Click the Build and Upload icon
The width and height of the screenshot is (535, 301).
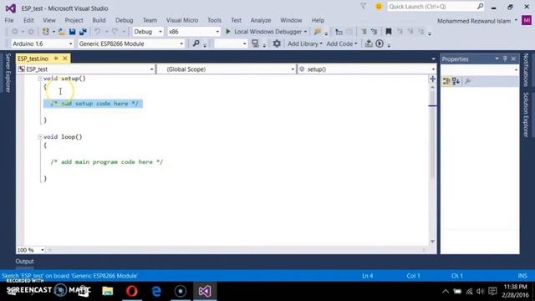click(x=369, y=43)
